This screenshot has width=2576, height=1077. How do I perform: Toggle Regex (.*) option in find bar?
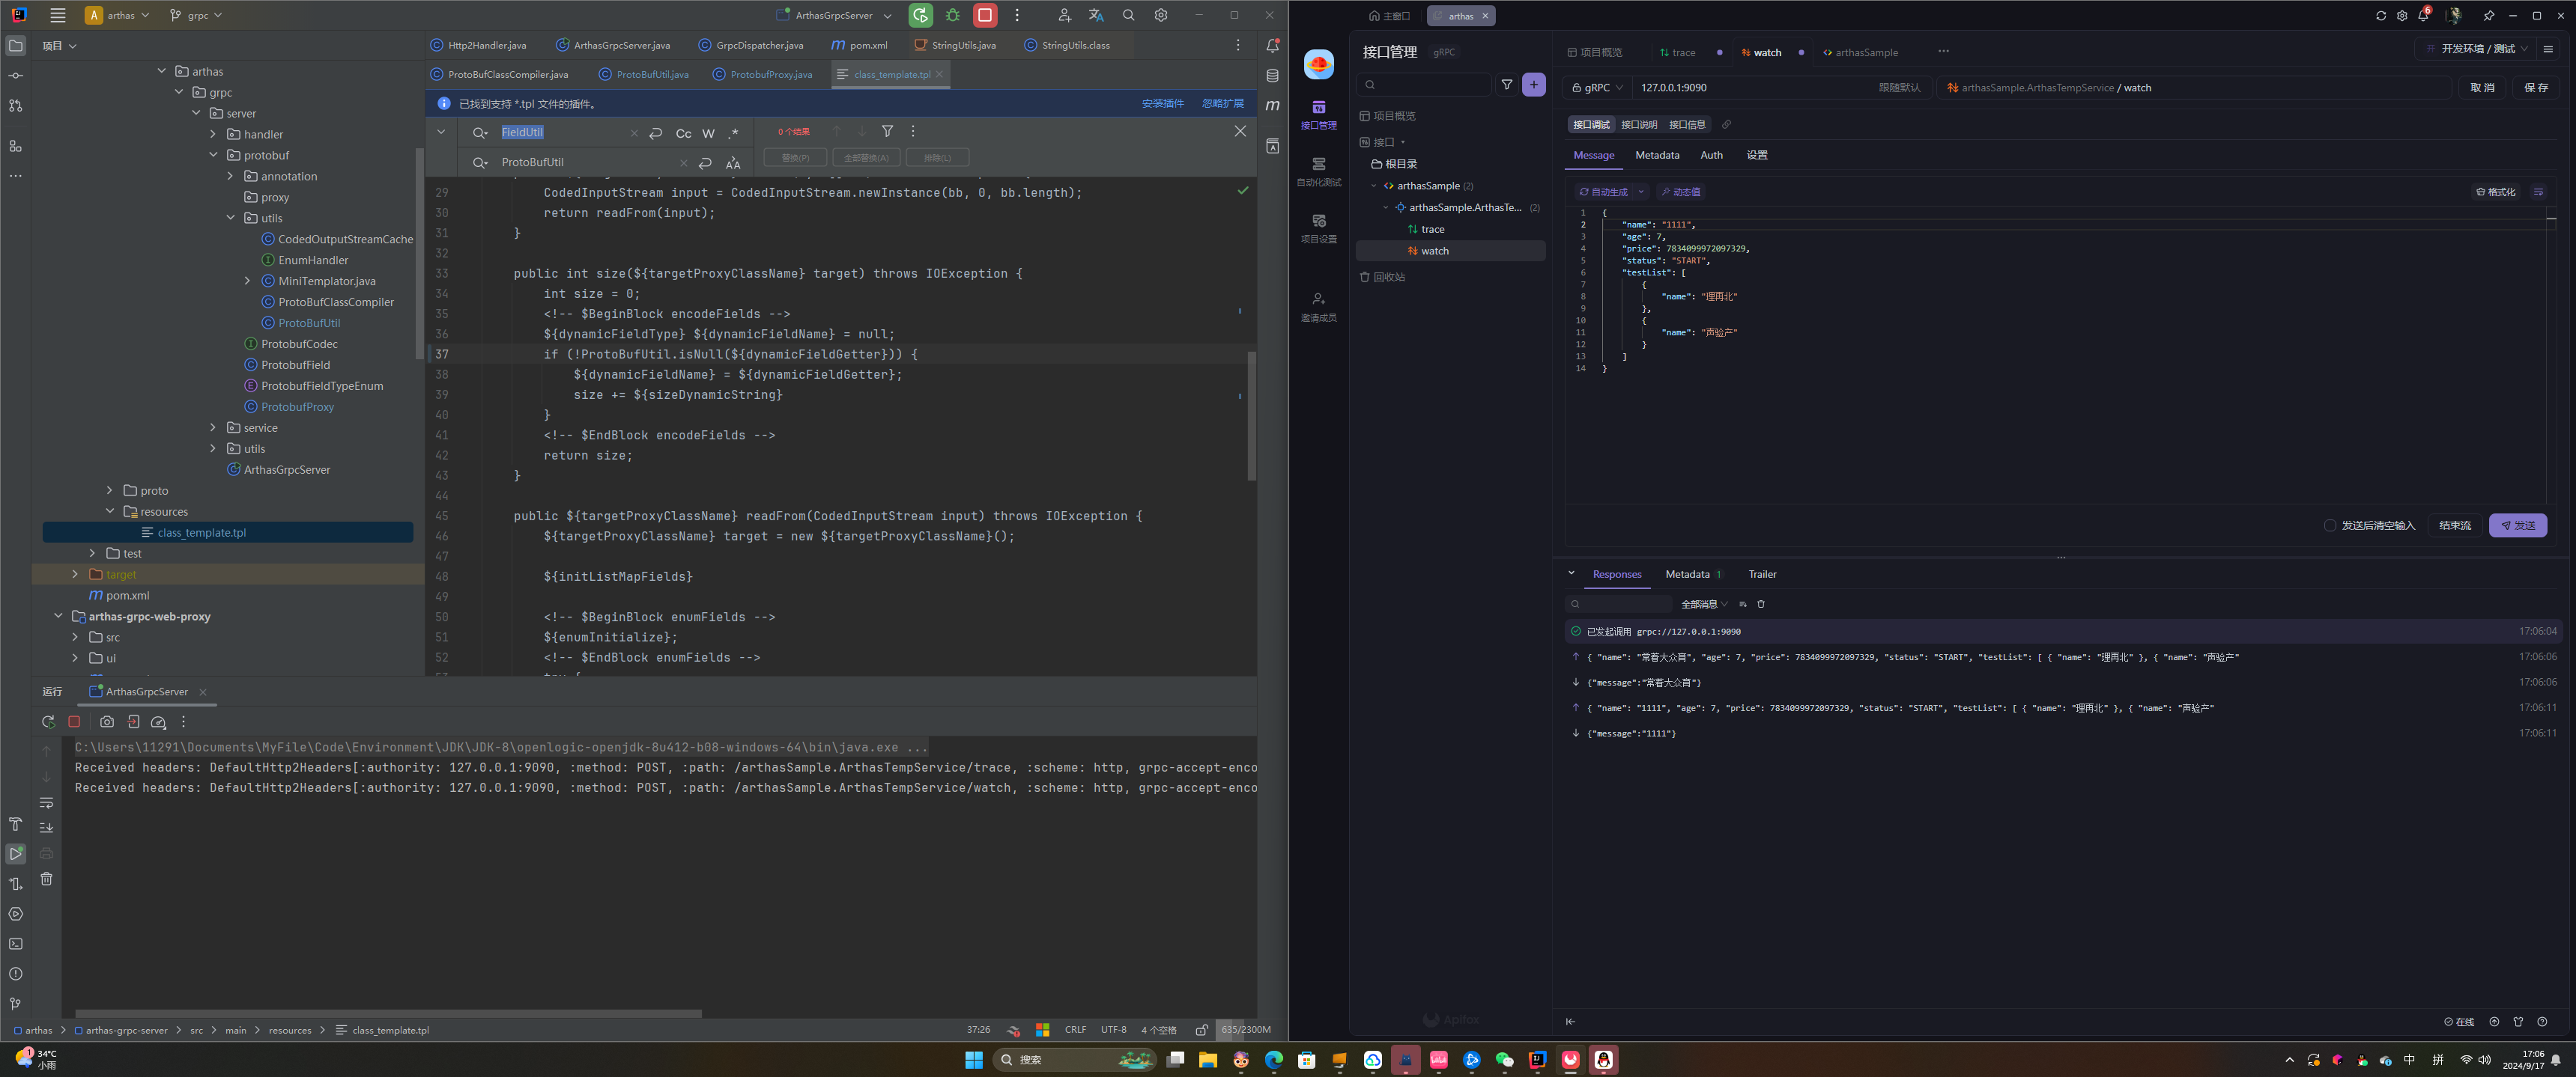(x=733, y=133)
